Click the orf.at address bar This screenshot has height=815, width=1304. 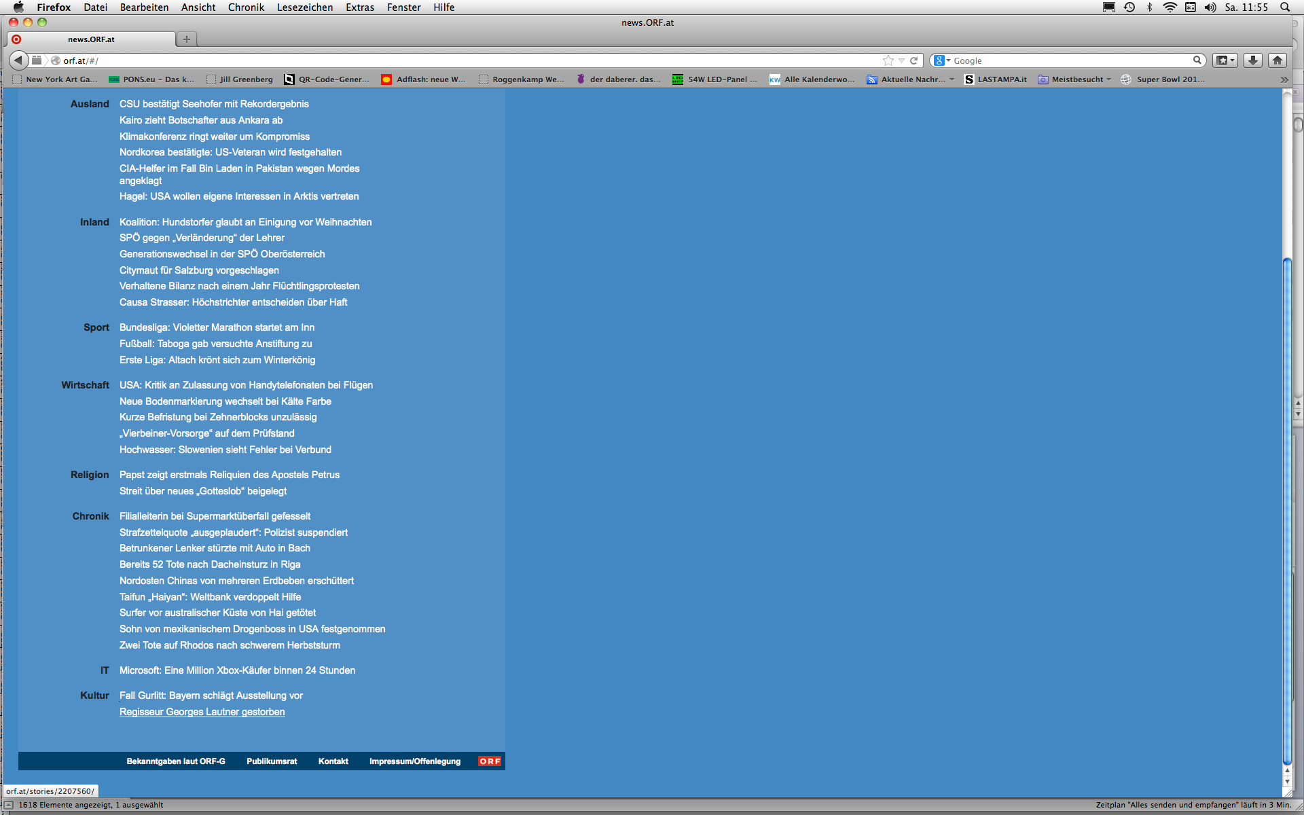coord(469,60)
